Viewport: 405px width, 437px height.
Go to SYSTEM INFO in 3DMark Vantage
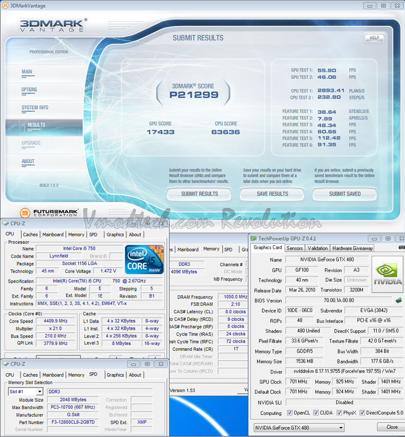click(x=35, y=107)
